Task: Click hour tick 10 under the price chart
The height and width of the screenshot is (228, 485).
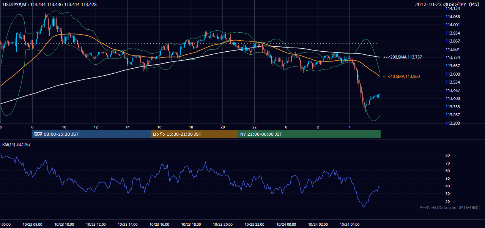Action: [x=64, y=127]
